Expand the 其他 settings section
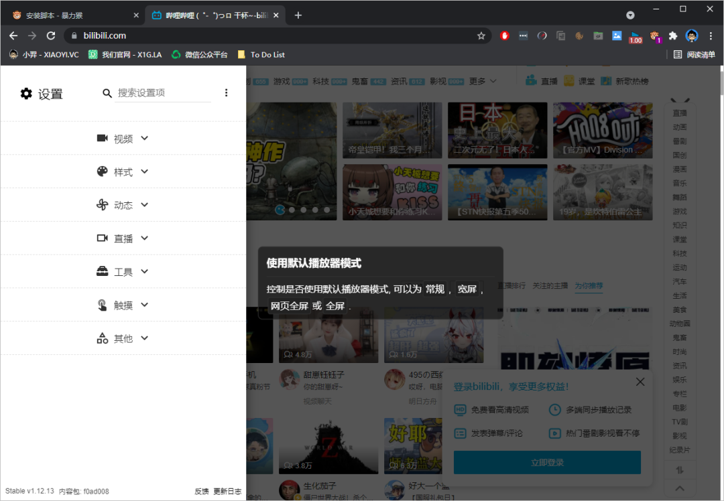The height and width of the screenshot is (501, 724). (x=123, y=338)
